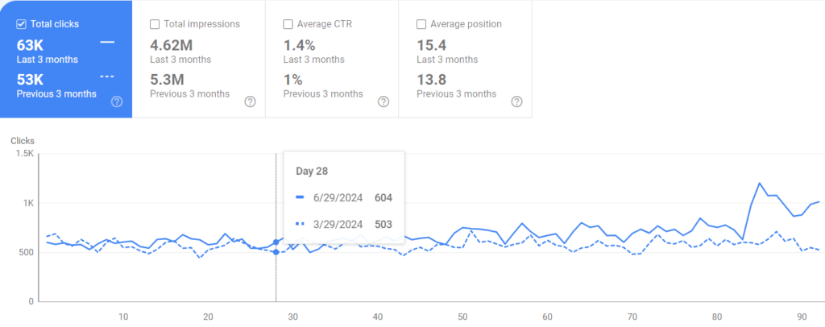Viewport: 825px width, 327px height.
Task: Select the 4.62M impressions figure
Action: 172,45
